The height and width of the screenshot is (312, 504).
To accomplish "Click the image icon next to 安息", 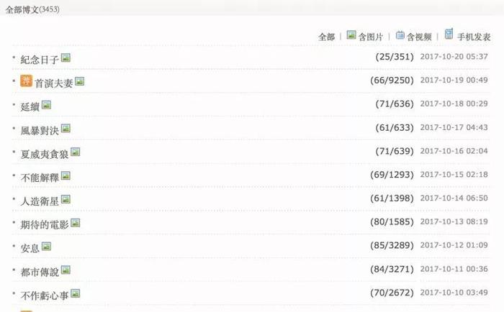I will [46, 247].
